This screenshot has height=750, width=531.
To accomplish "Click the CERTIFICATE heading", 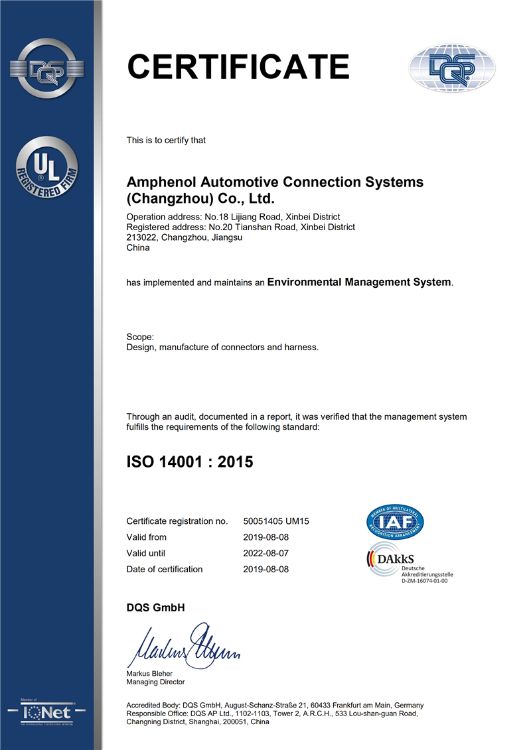I will pyautogui.click(x=238, y=66).
